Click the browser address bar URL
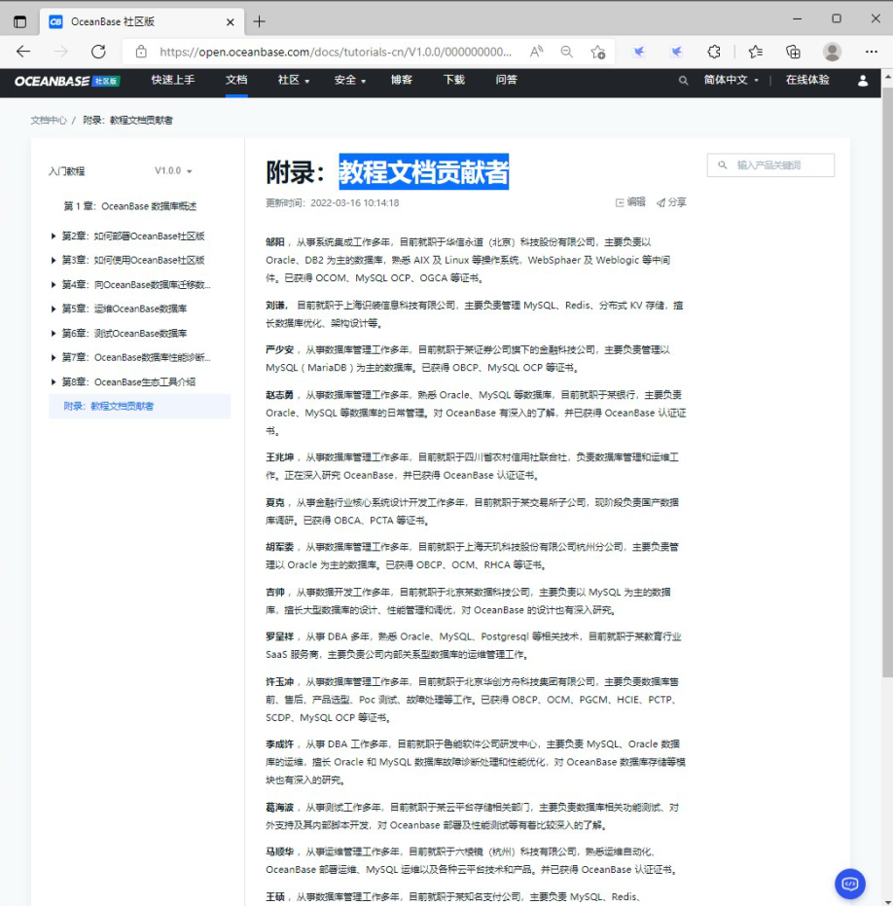The width and height of the screenshot is (893, 906). point(335,52)
